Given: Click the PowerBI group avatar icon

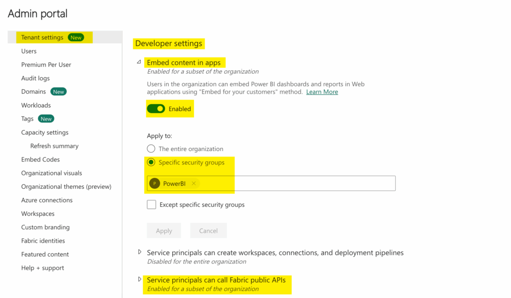Looking at the screenshot, I should (155, 183).
